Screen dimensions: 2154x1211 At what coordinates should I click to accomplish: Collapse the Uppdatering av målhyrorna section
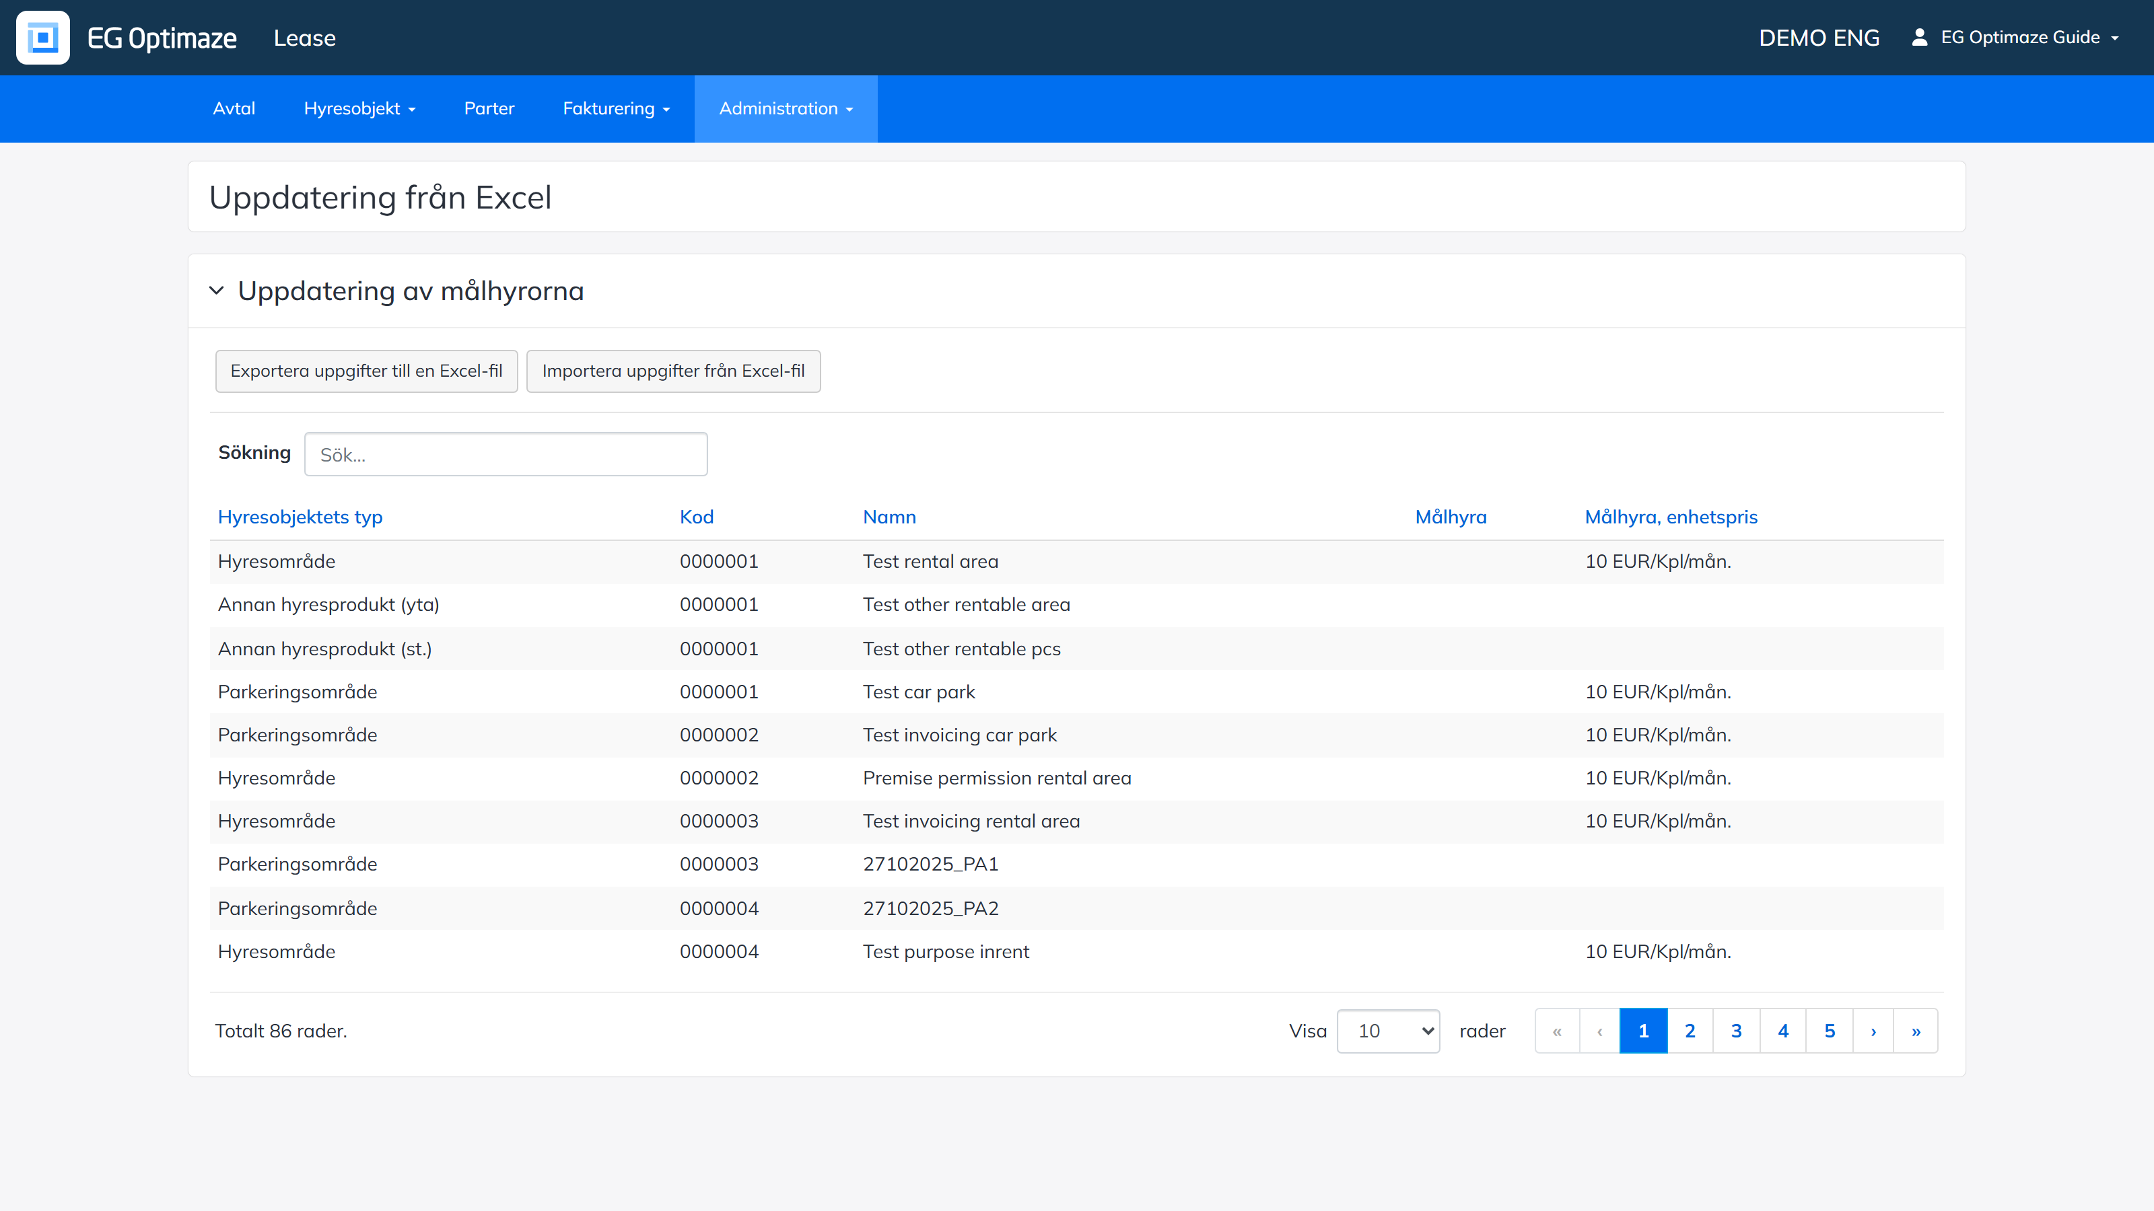[217, 291]
